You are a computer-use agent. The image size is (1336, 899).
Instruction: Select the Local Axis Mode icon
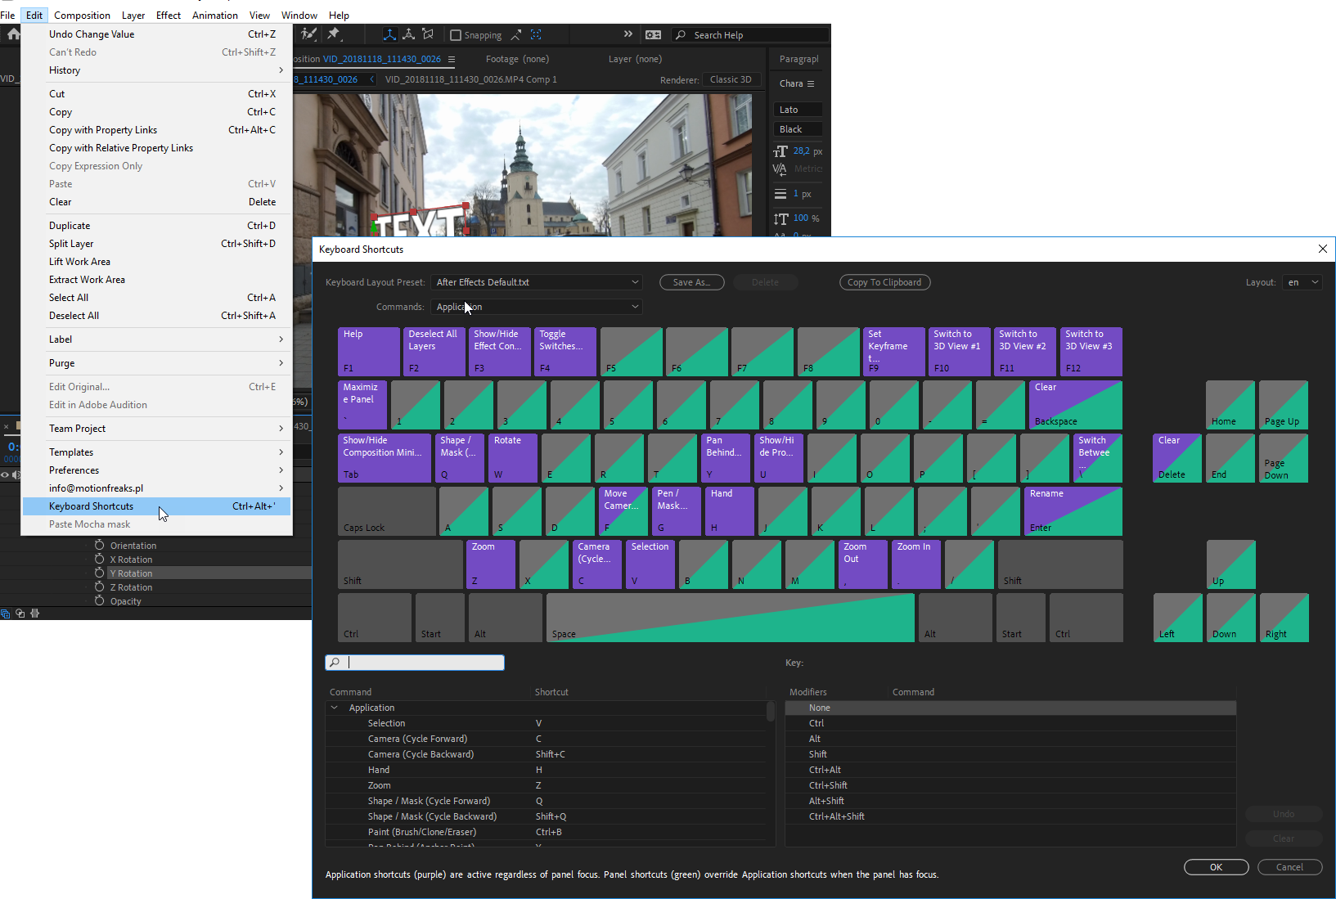click(389, 34)
